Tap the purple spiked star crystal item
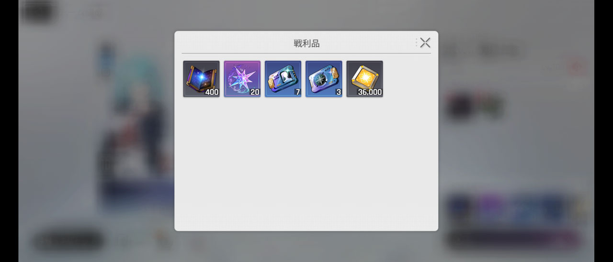 coord(242,79)
